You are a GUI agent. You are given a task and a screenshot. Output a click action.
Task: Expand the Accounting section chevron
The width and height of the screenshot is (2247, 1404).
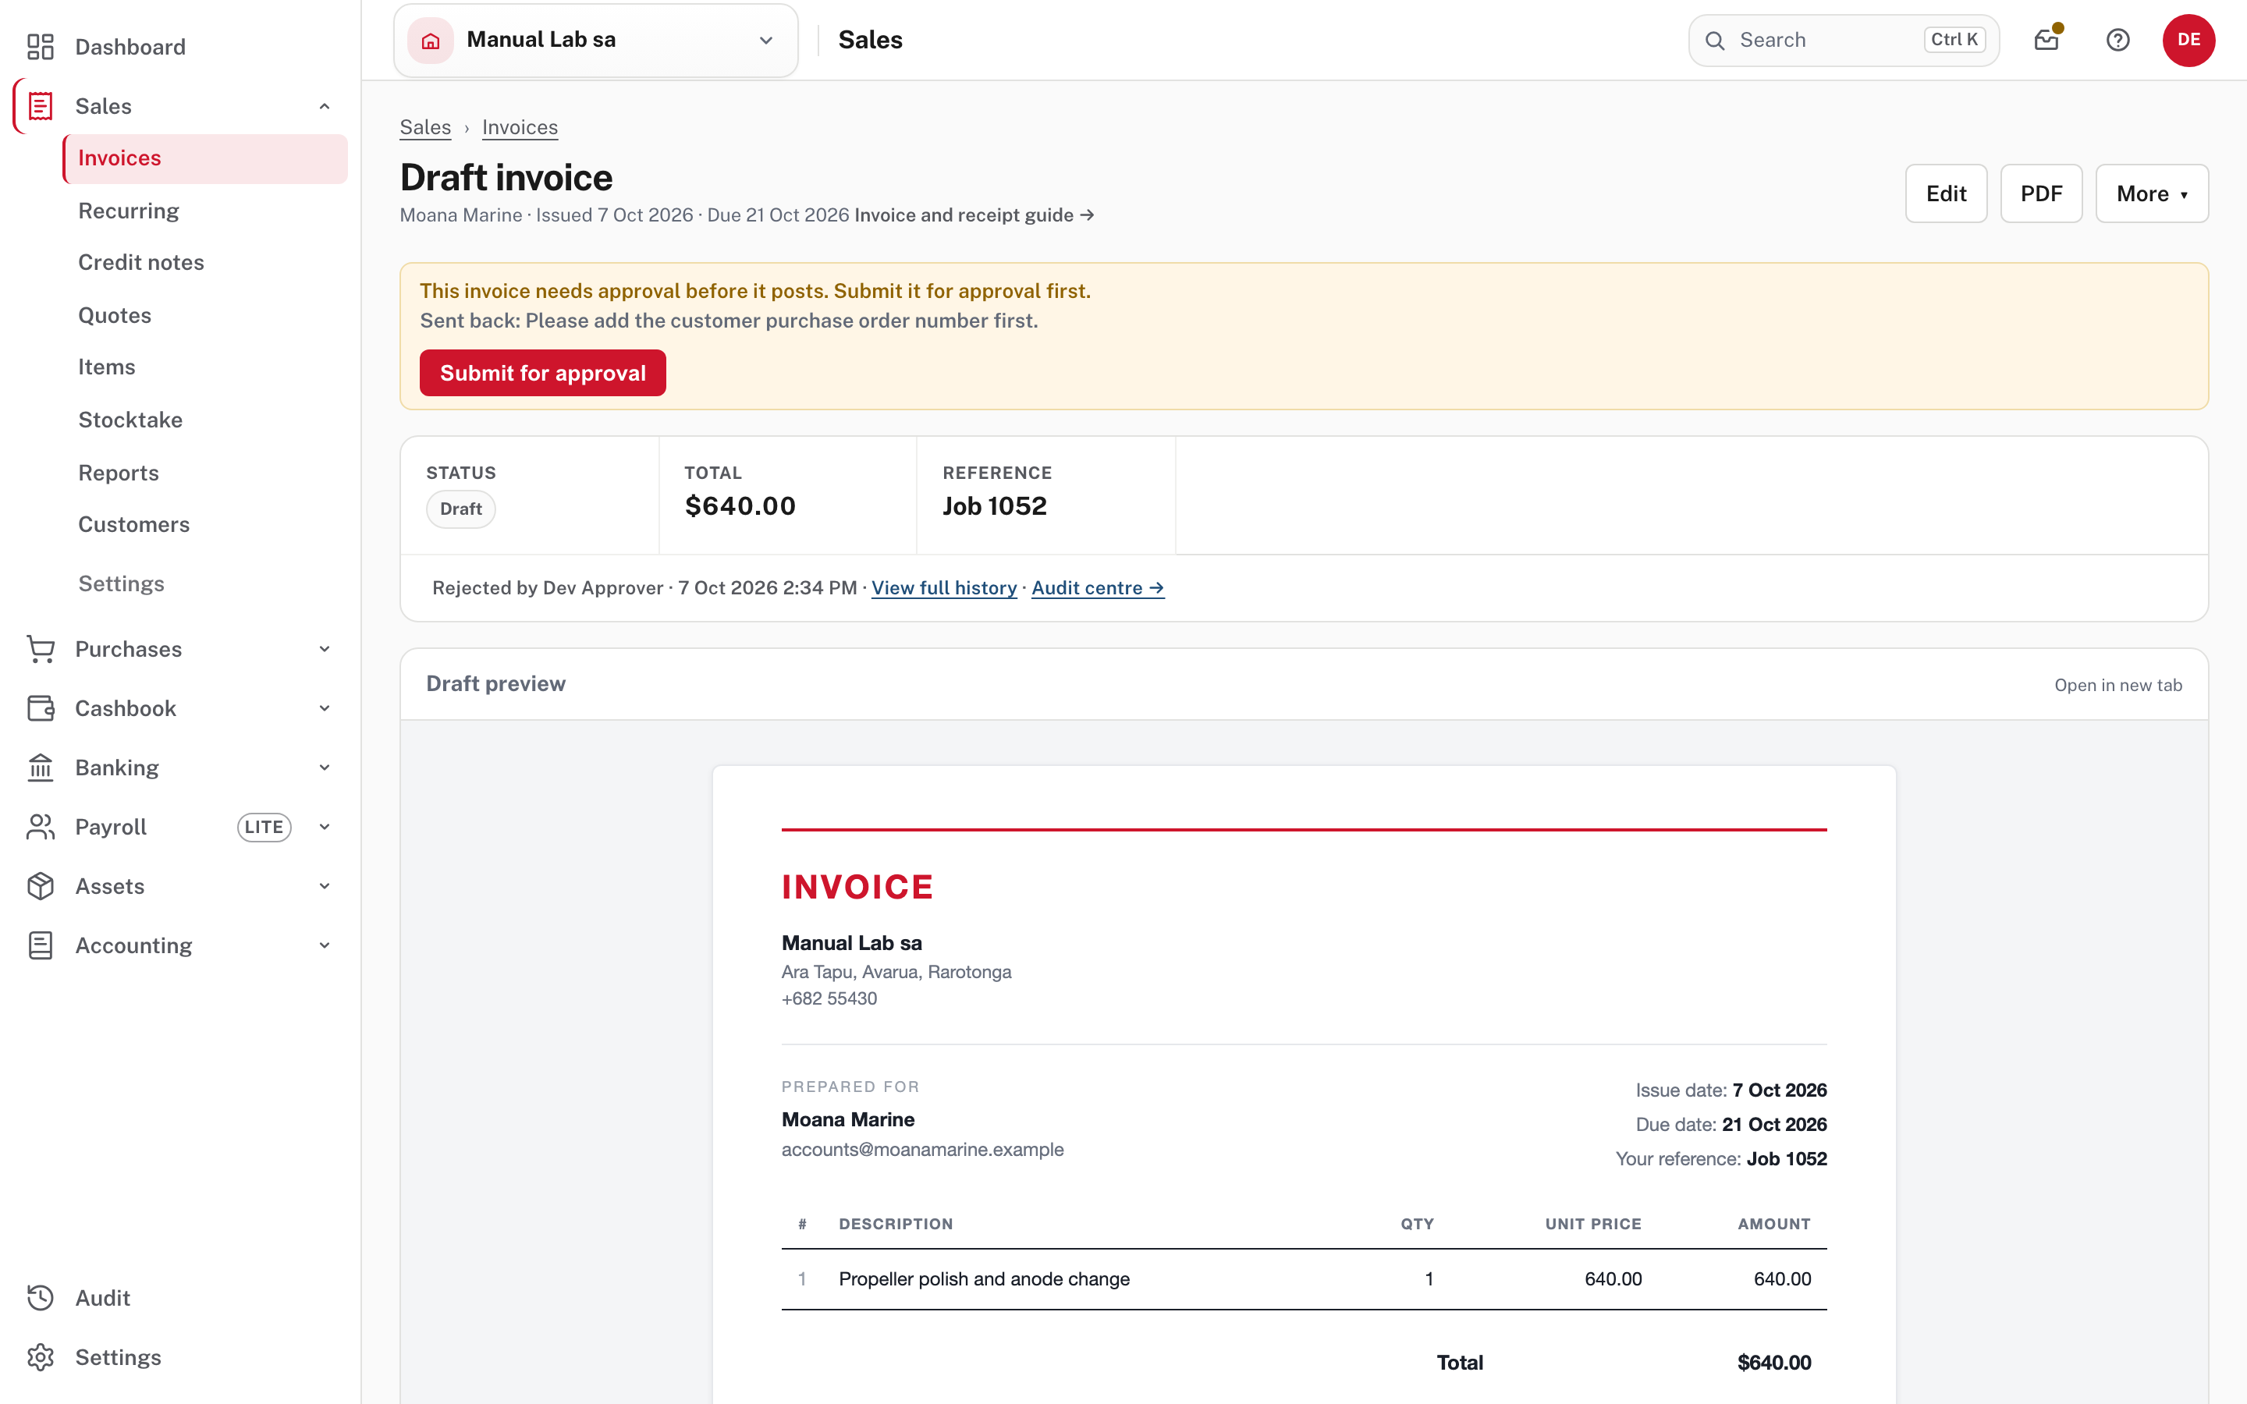click(x=324, y=945)
